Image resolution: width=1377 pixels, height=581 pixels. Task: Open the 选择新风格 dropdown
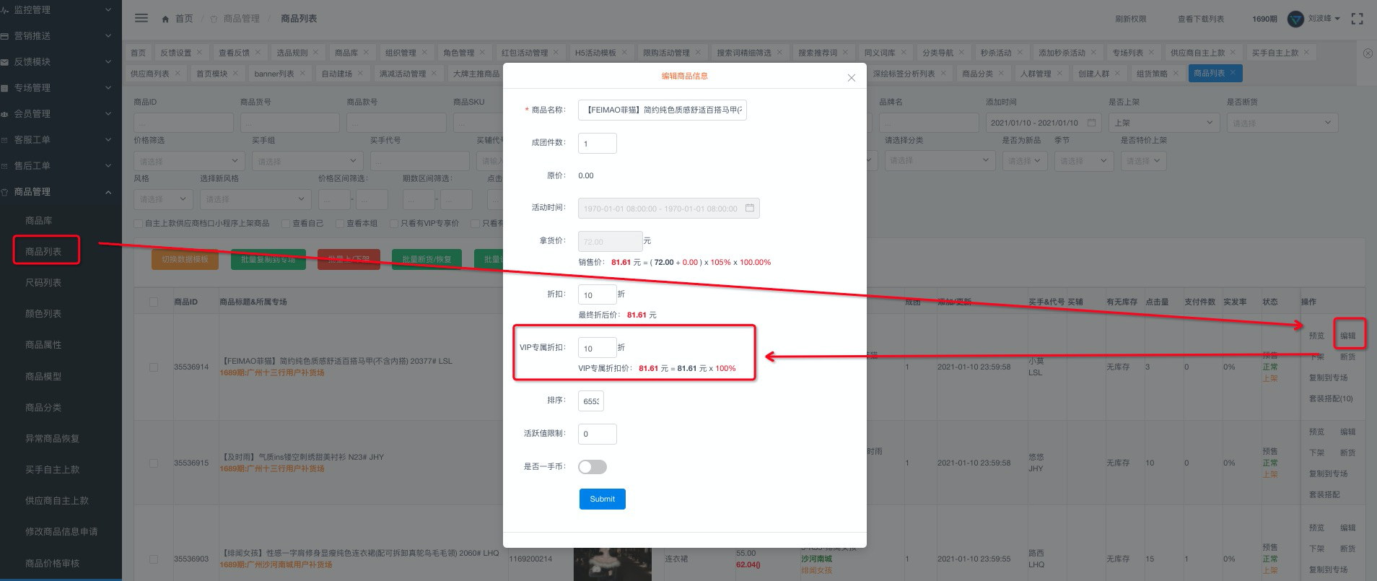point(255,199)
